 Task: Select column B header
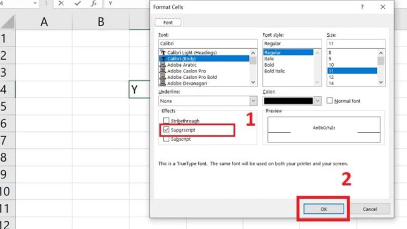(x=101, y=22)
